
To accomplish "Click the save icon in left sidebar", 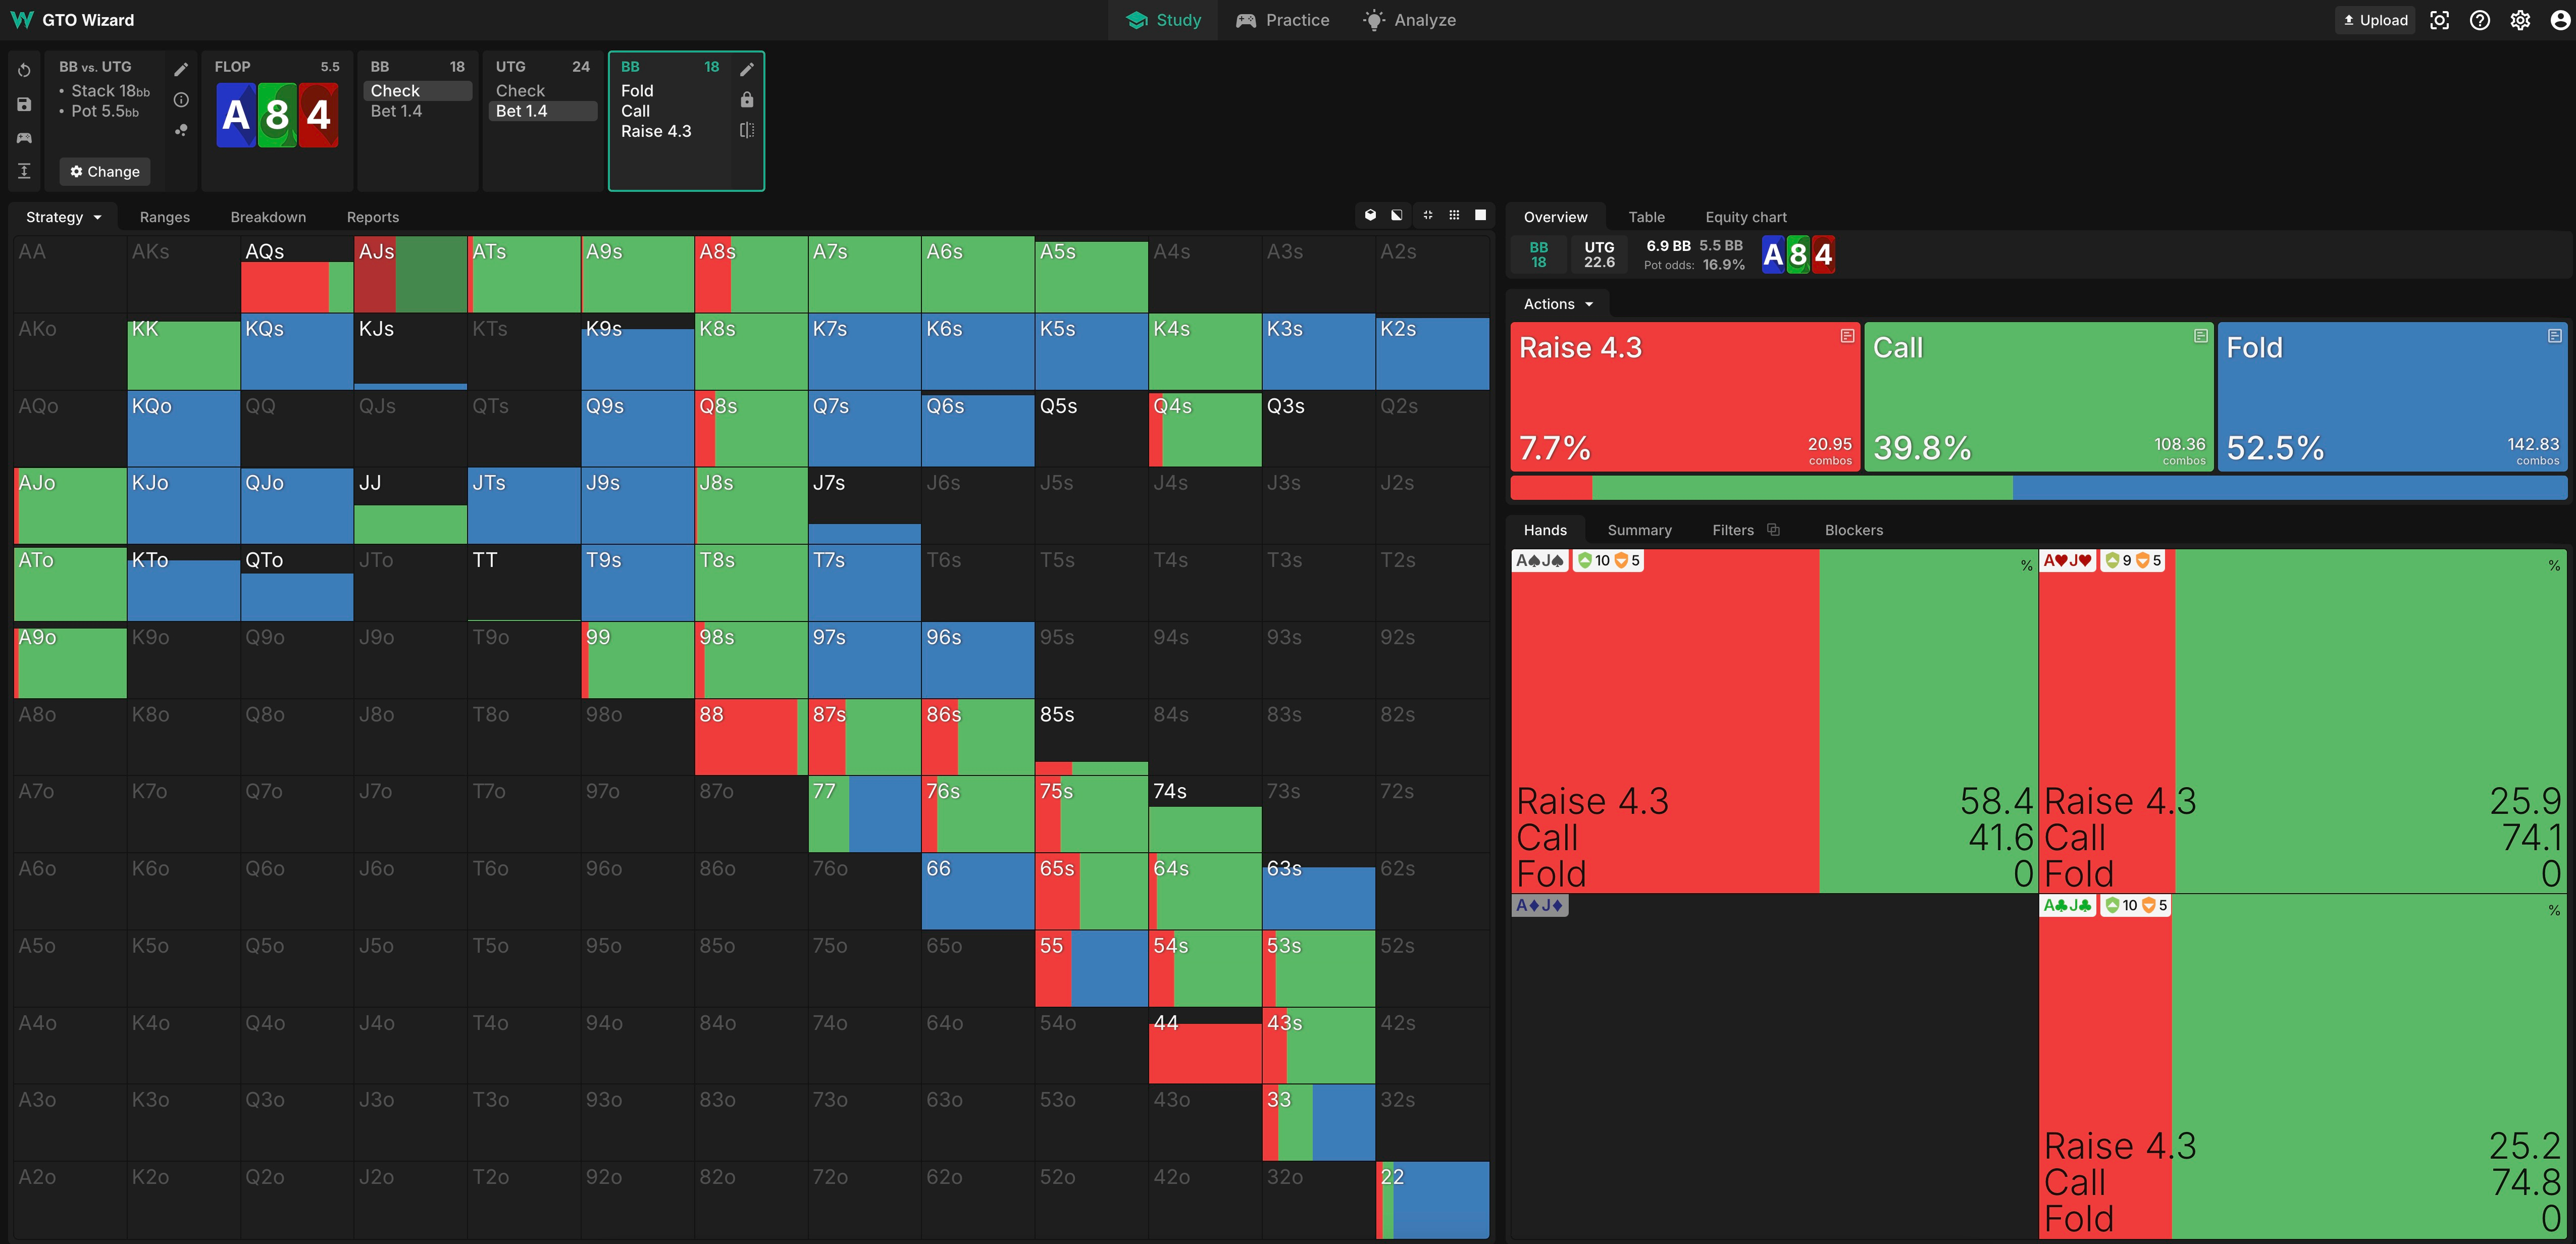I will coord(24,104).
